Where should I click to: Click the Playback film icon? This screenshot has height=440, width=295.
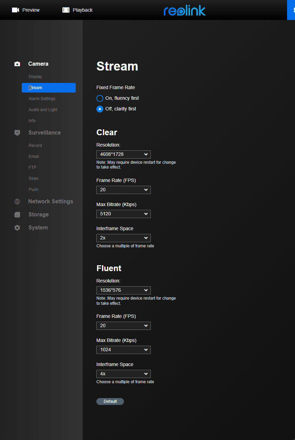[x=66, y=10]
